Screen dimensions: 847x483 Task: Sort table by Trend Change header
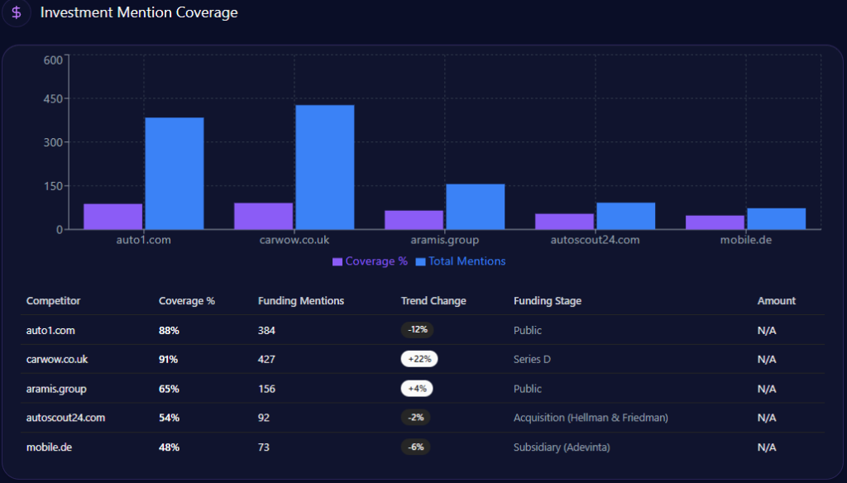(433, 301)
